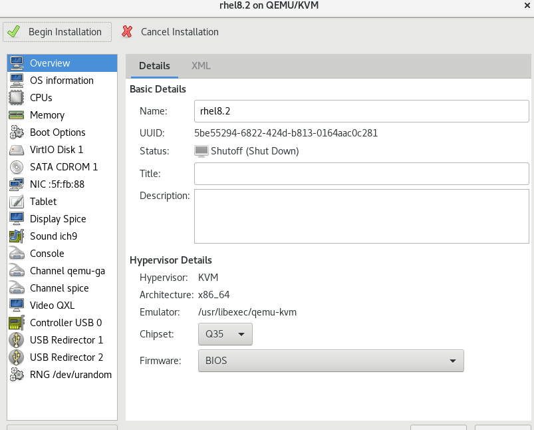Click the Overview monitor icon in sidebar
The image size is (534, 430).
coord(17,63)
